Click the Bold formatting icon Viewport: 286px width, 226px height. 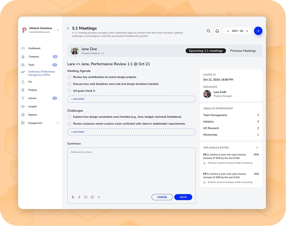73,197
